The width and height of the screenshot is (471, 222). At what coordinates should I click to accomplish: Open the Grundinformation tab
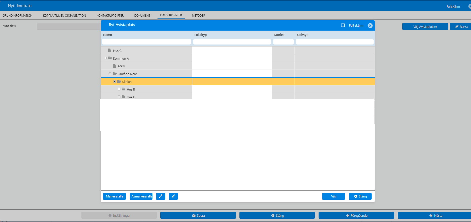[18, 15]
